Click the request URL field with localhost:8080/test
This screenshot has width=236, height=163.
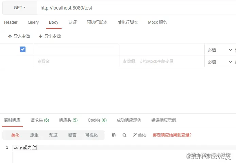click(136, 8)
